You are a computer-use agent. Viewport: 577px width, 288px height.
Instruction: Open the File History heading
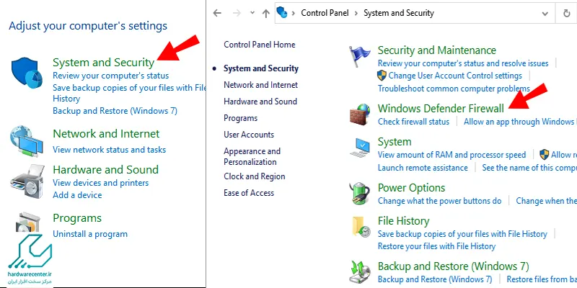click(403, 221)
